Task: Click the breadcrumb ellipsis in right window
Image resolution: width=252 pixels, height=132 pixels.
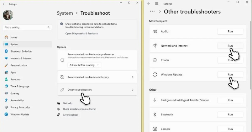Action: [x=152, y=11]
